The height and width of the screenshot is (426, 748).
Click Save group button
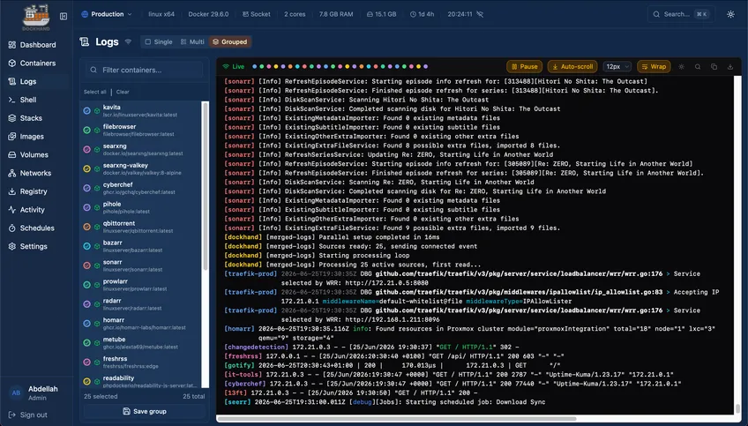coord(145,411)
